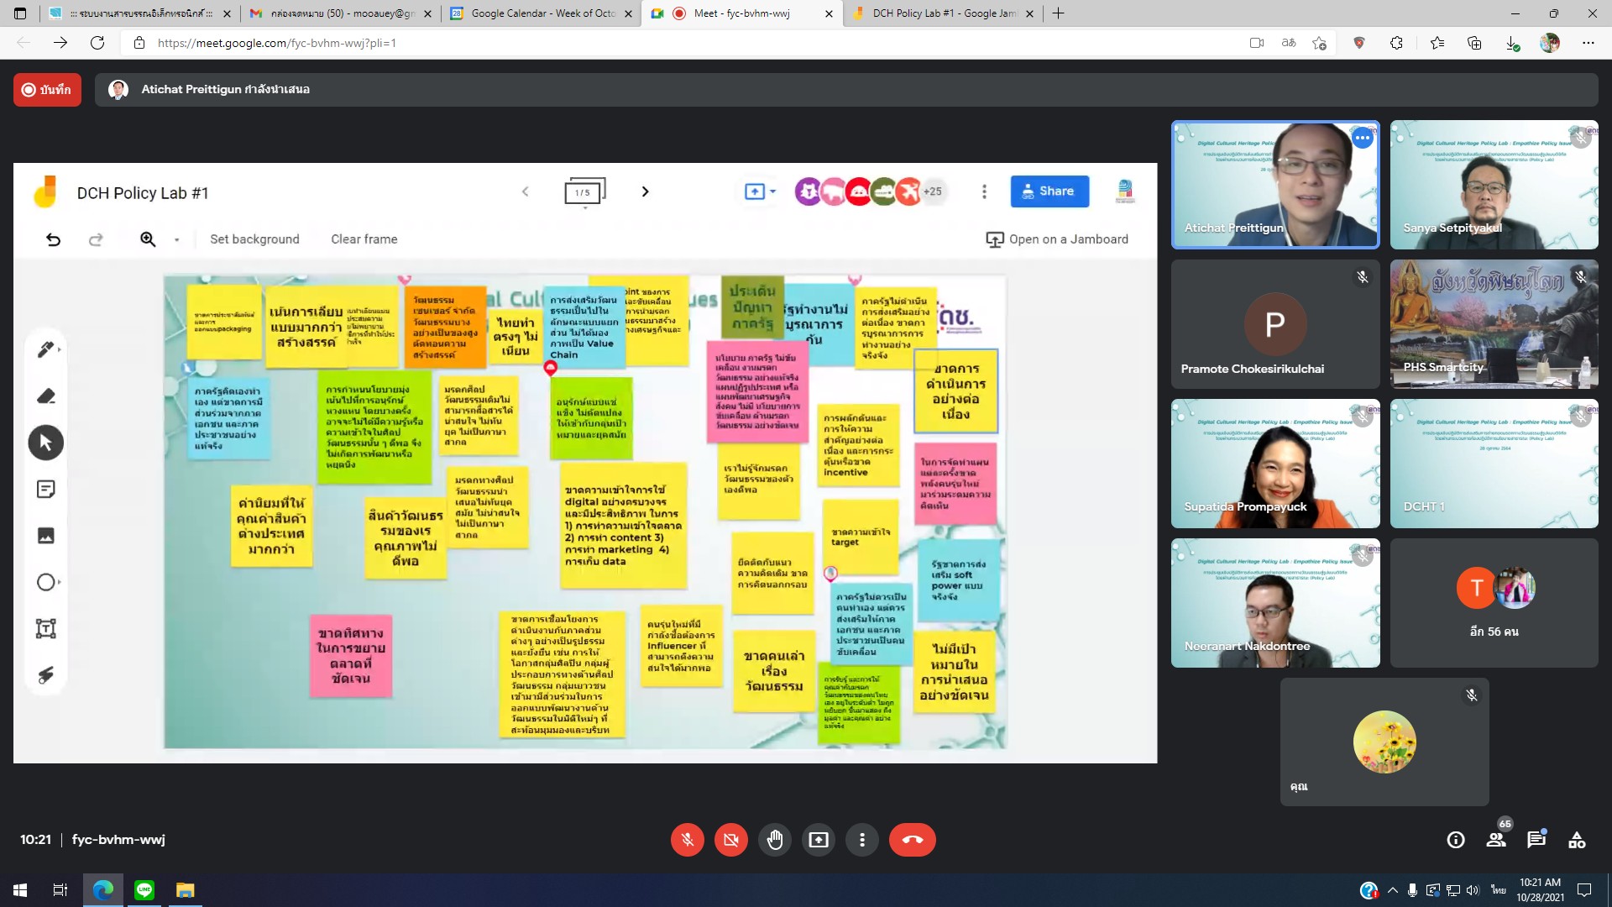Screen dimensions: 1612x907
Task: Go to the next Jamboard frame
Action: click(645, 191)
